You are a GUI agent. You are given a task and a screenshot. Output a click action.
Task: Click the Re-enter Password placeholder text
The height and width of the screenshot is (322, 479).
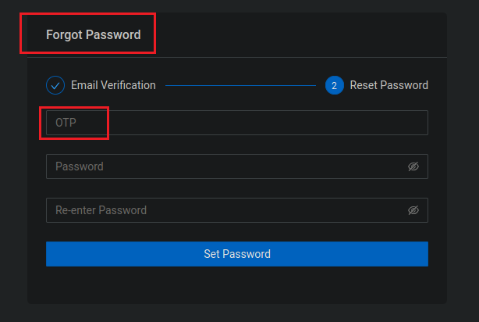pyautogui.click(x=101, y=210)
